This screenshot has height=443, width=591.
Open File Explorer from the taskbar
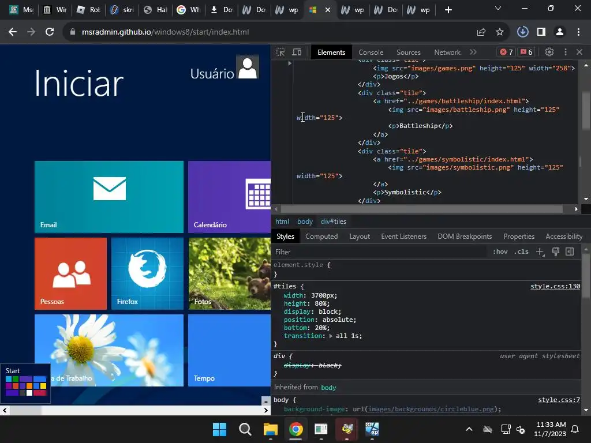point(270,429)
